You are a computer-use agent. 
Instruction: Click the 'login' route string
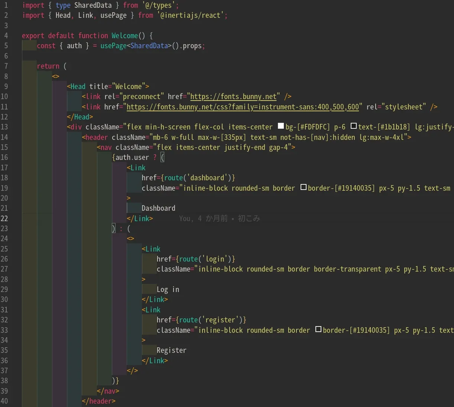(x=215, y=259)
